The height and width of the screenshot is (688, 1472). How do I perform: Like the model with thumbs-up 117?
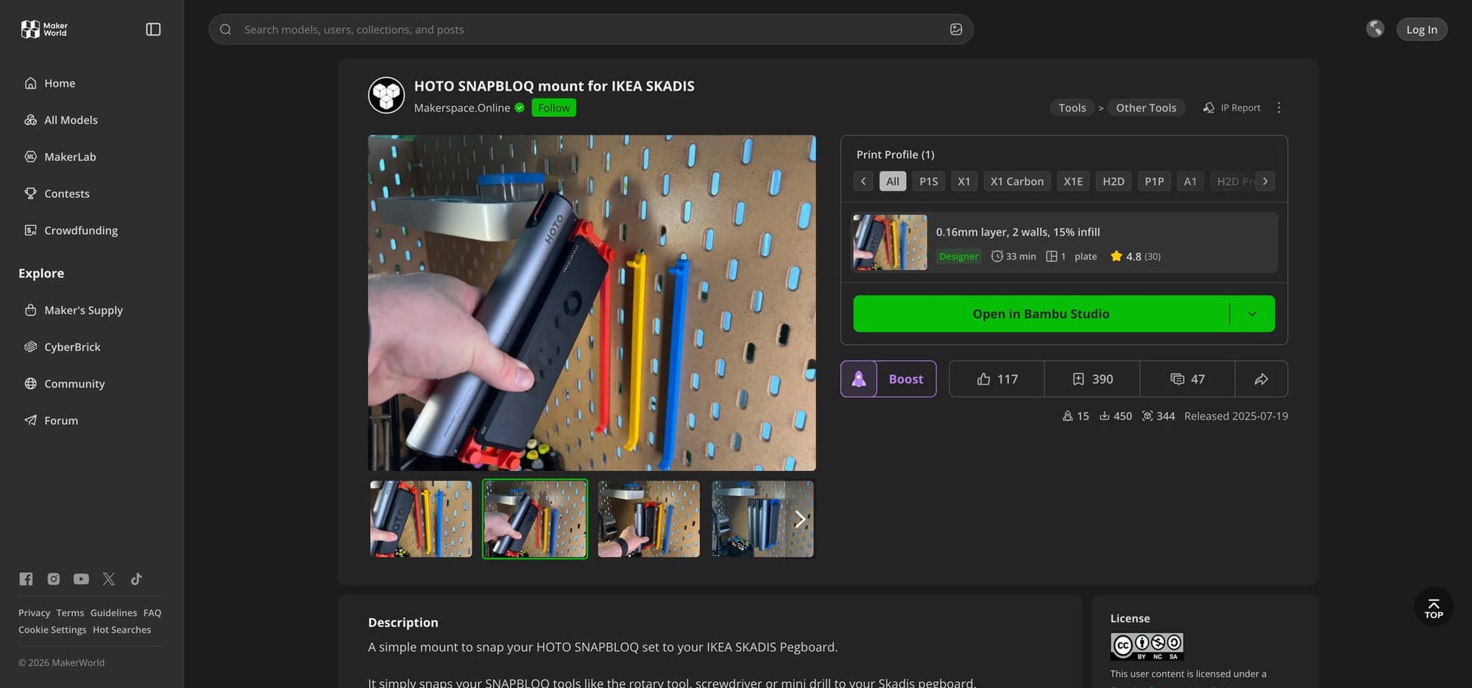(997, 379)
